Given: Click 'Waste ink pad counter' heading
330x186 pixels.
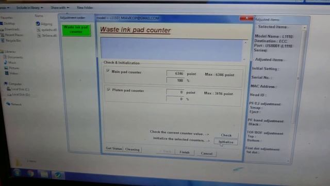Looking at the screenshot, I should 135,30.
